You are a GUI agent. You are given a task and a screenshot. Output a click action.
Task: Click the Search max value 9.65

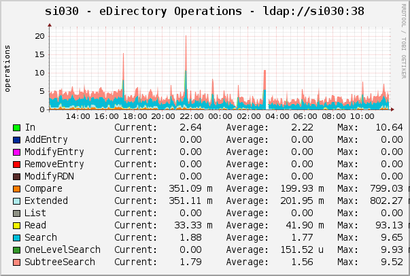pos(392,237)
